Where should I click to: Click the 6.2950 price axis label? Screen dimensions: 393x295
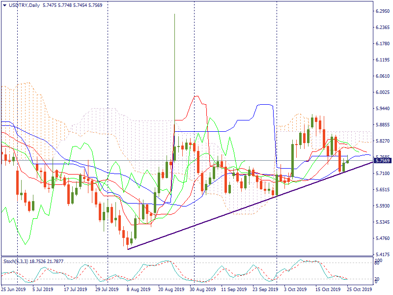coord(382,11)
